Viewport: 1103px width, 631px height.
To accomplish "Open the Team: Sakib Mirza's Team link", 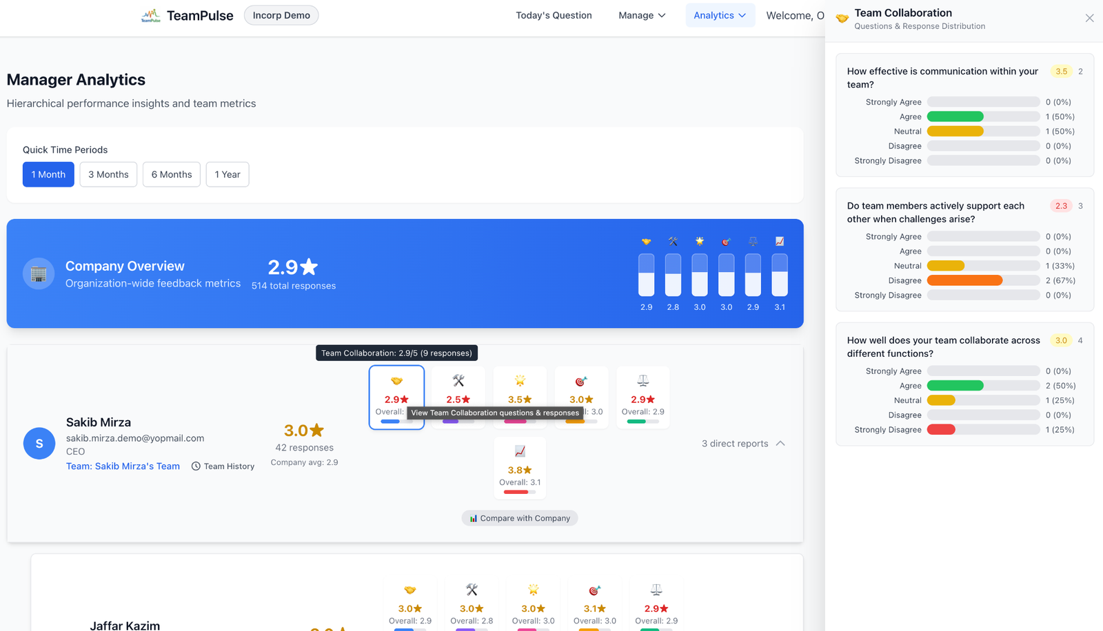I will (x=123, y=466).
